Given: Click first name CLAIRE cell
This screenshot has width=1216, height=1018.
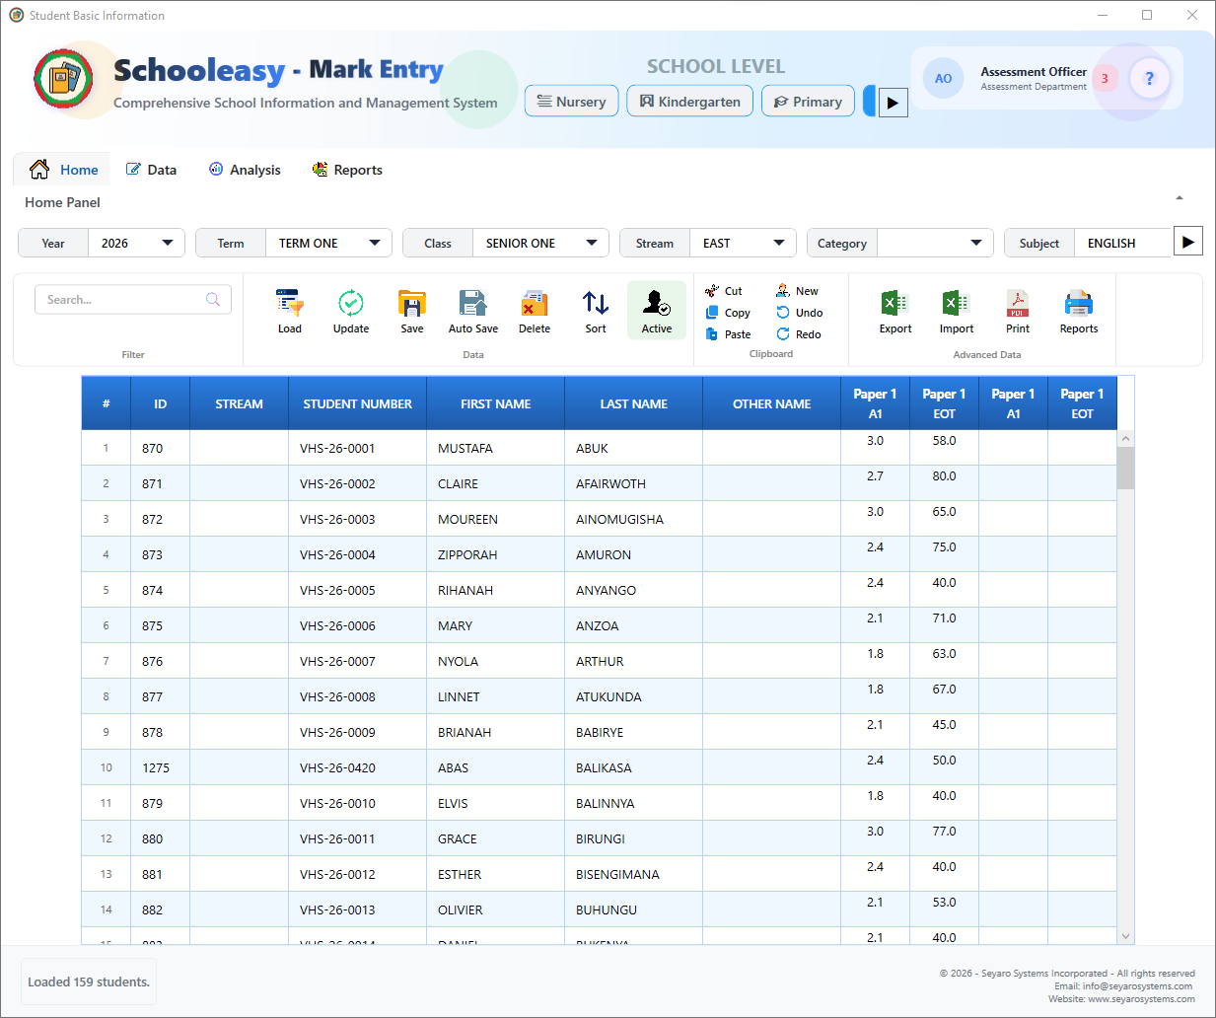Looking at the screenshot, I should (x=496, y=483).
